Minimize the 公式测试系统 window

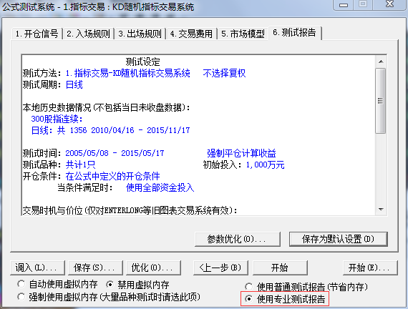344,4
